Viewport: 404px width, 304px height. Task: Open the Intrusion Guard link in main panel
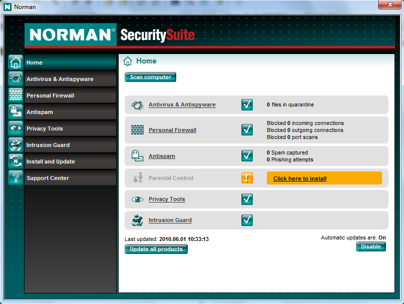(x=170, y=220)
